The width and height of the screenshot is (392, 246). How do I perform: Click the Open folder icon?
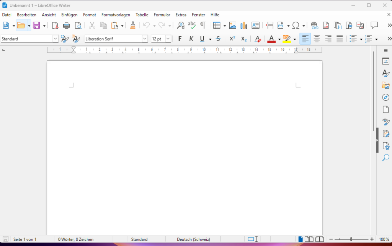coord(21,26)
